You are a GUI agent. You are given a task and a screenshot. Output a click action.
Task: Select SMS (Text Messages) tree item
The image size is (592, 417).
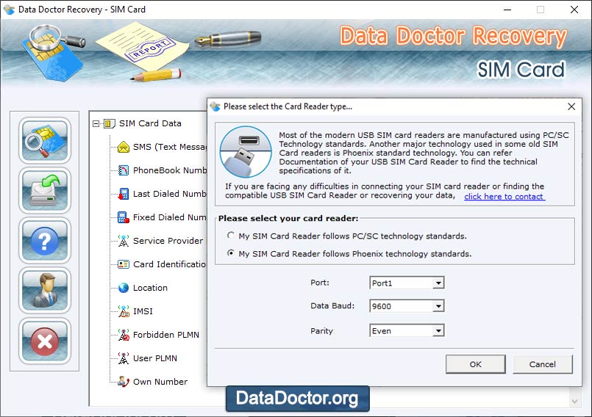click(170, 147)
